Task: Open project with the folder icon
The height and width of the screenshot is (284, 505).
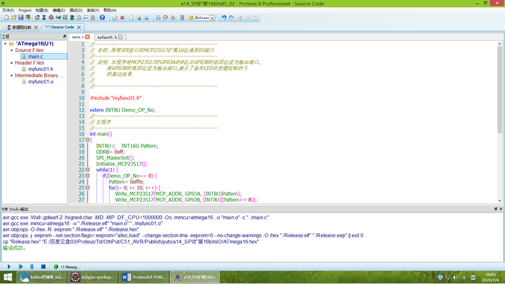Action: pos(14,18)
